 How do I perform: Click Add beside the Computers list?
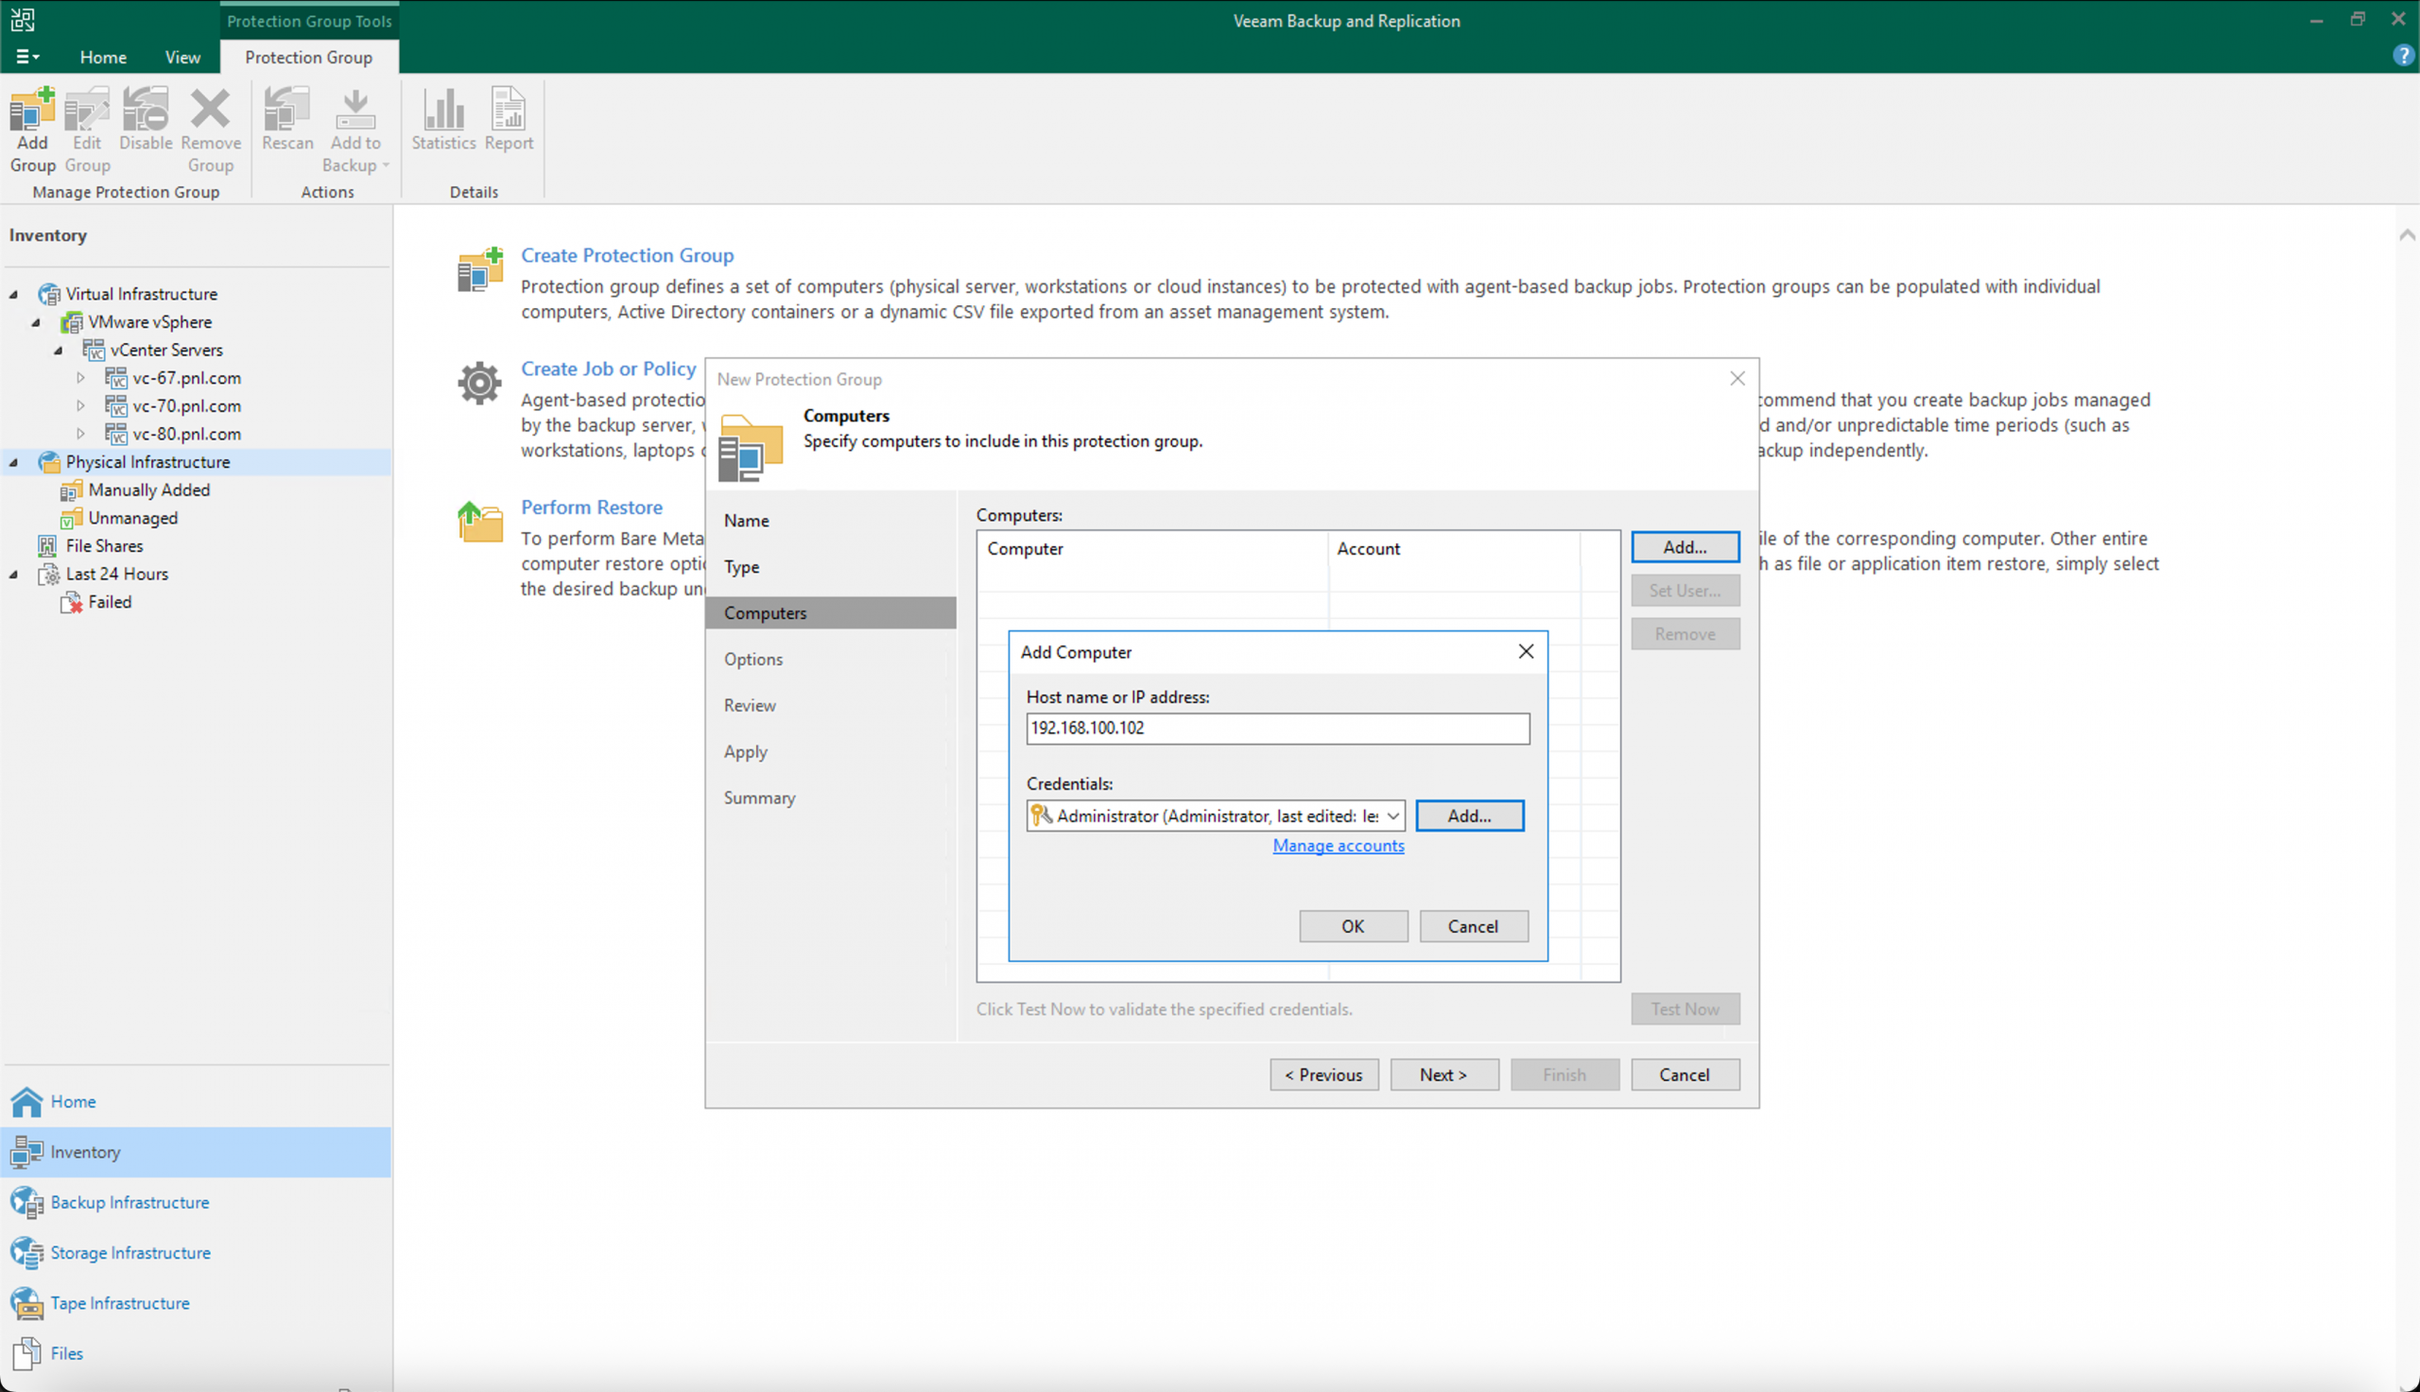1684,547
